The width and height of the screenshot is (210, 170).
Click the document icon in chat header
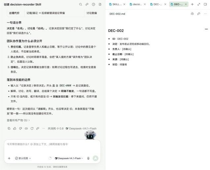(x=100, y=4)
